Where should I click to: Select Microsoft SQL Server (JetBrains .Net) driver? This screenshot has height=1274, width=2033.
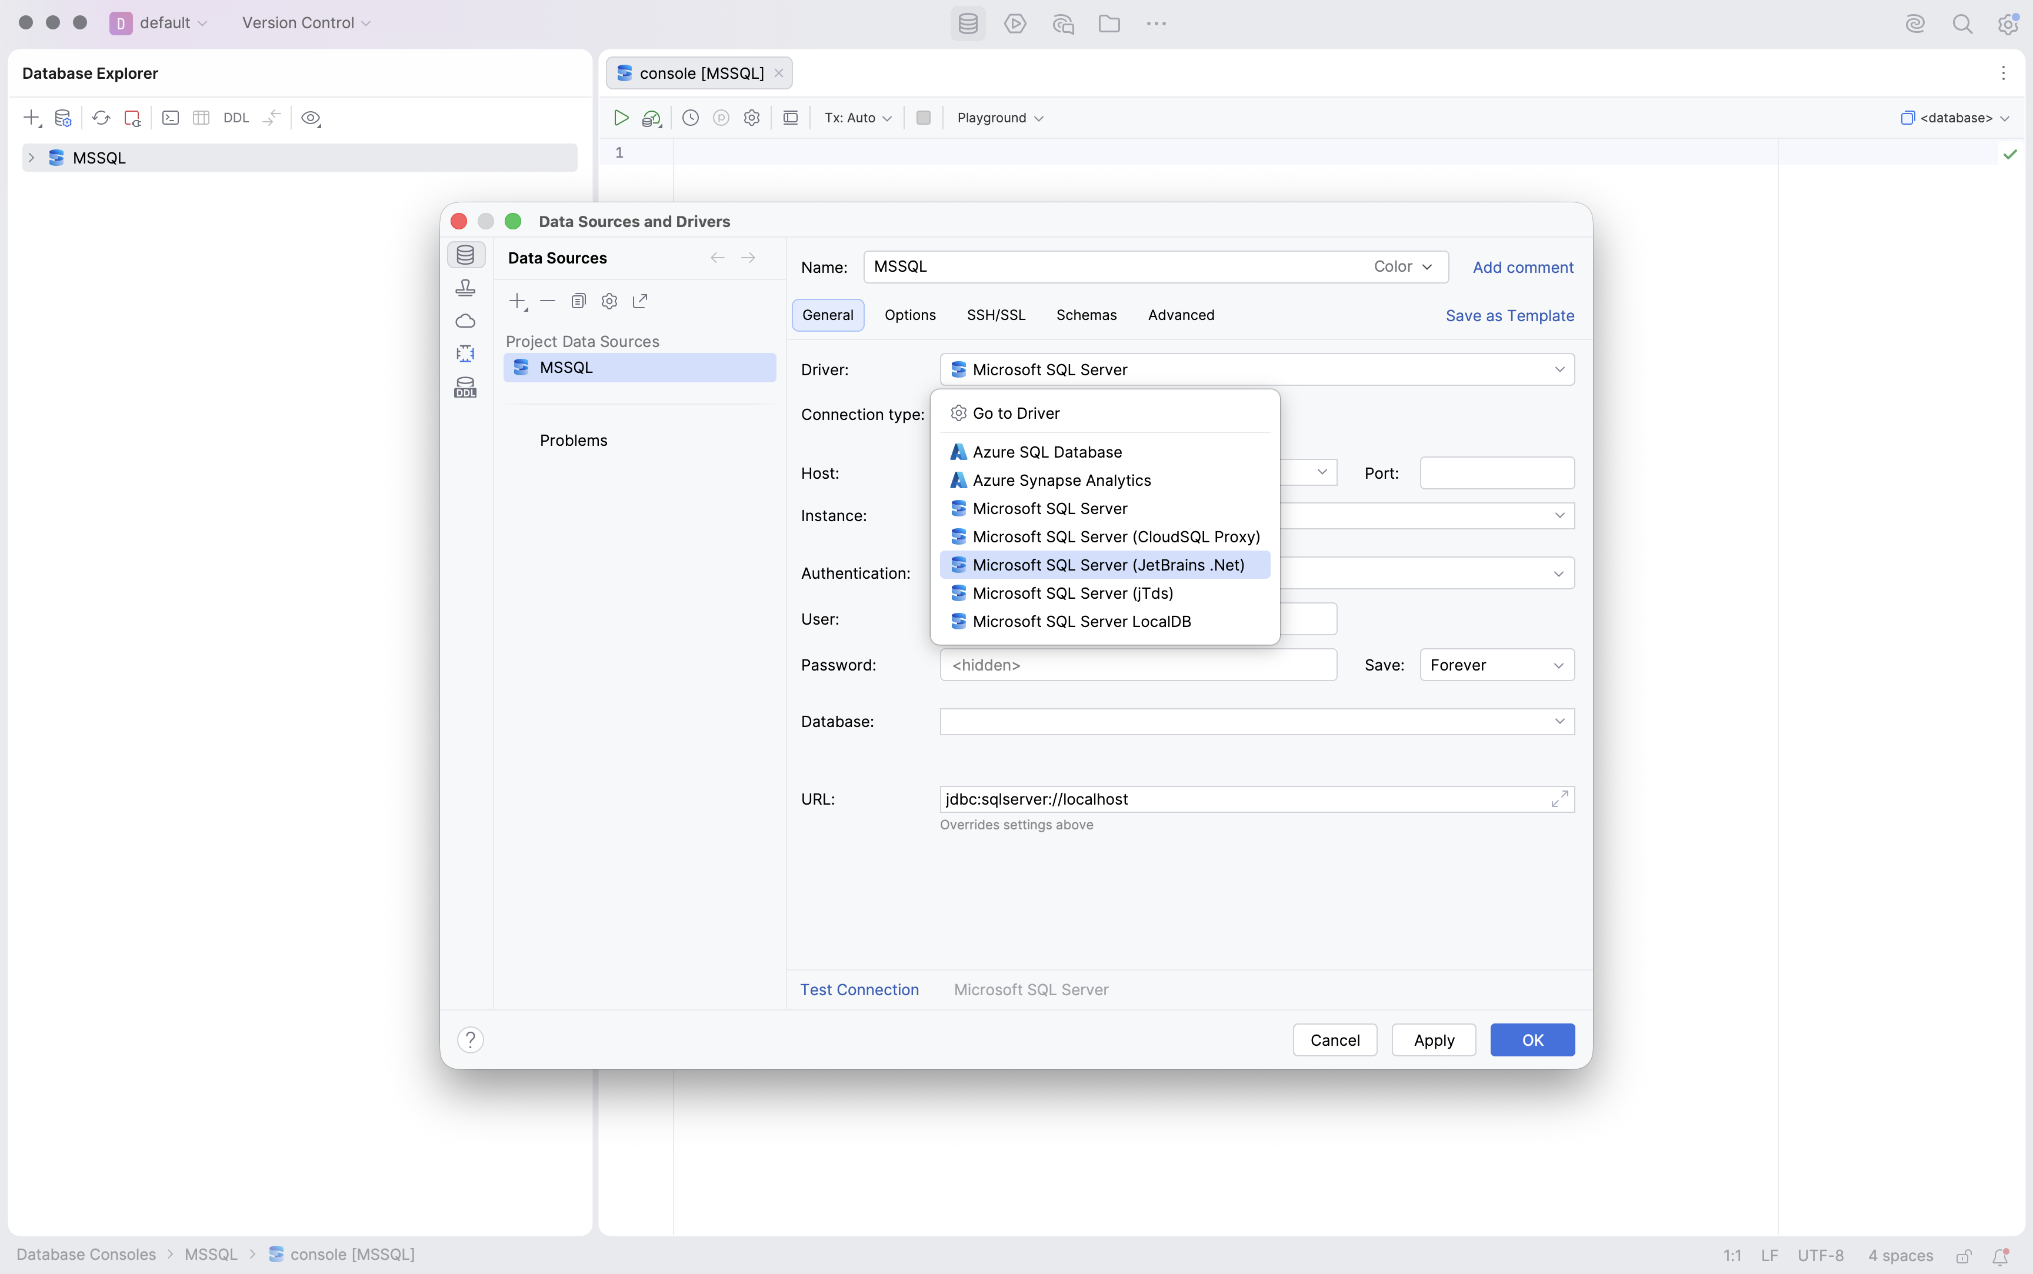[x=1105, y=565]
